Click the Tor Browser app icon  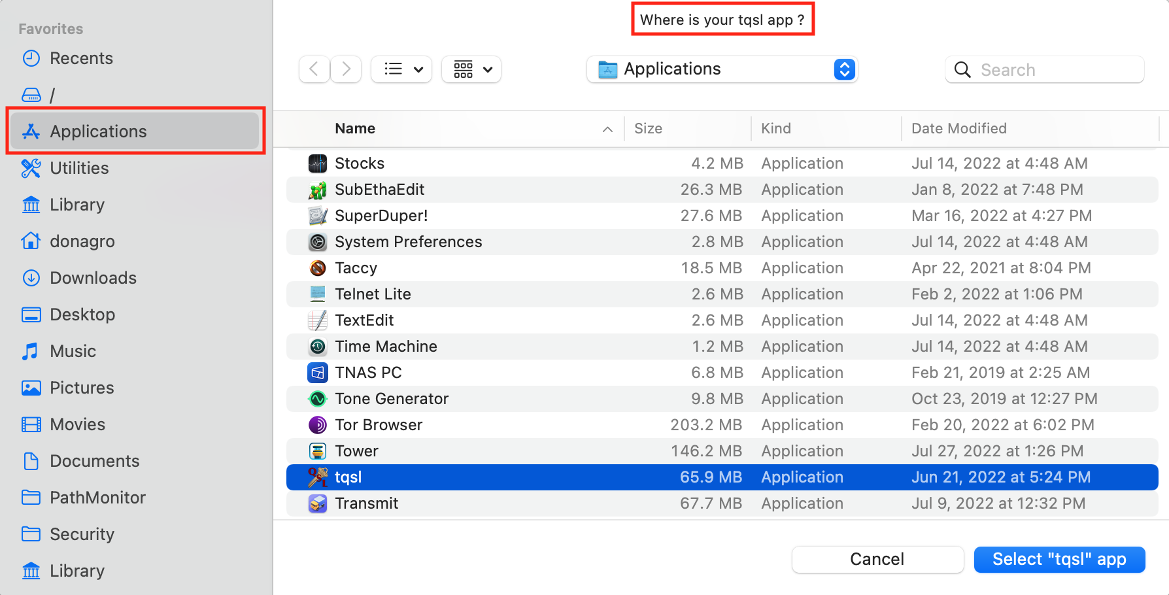[318, 425]
